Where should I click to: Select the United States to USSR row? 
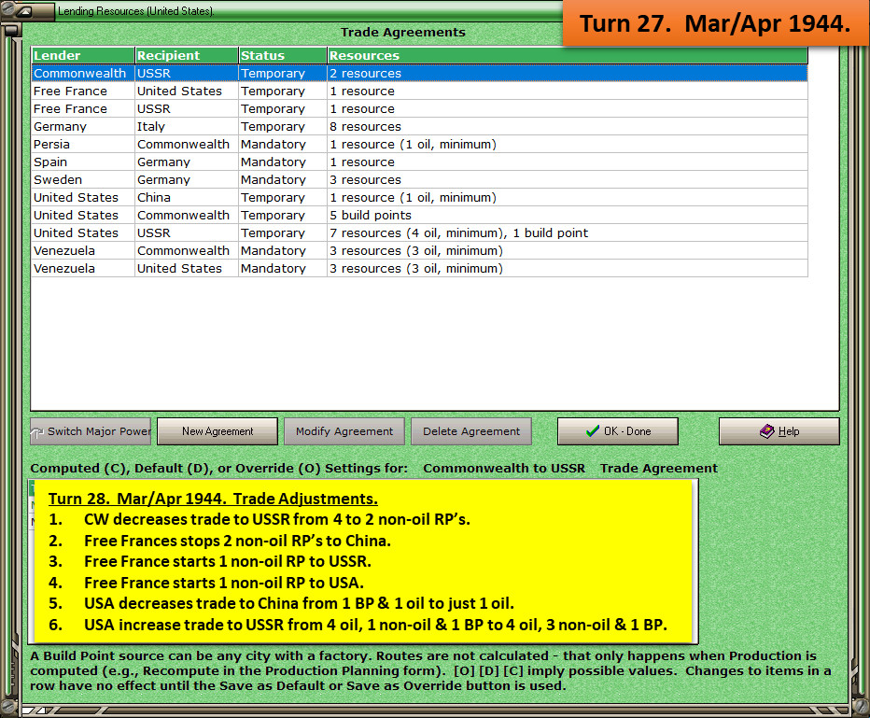point(419,233)
